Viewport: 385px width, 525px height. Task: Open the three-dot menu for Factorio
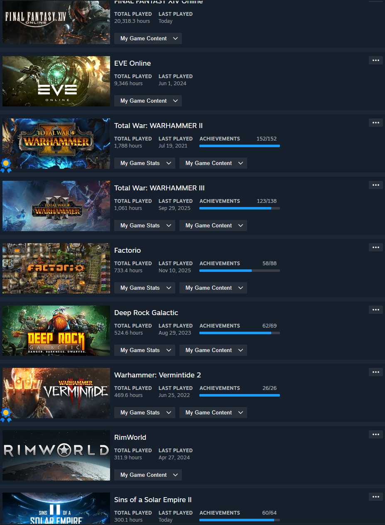click(375, 247)
